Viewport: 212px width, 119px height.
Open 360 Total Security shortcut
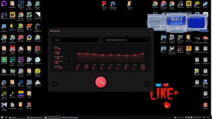(37, 73)
